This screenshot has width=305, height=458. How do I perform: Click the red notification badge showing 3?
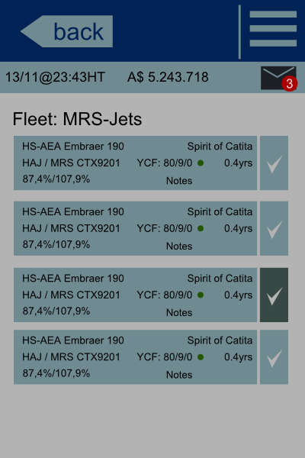290,83
